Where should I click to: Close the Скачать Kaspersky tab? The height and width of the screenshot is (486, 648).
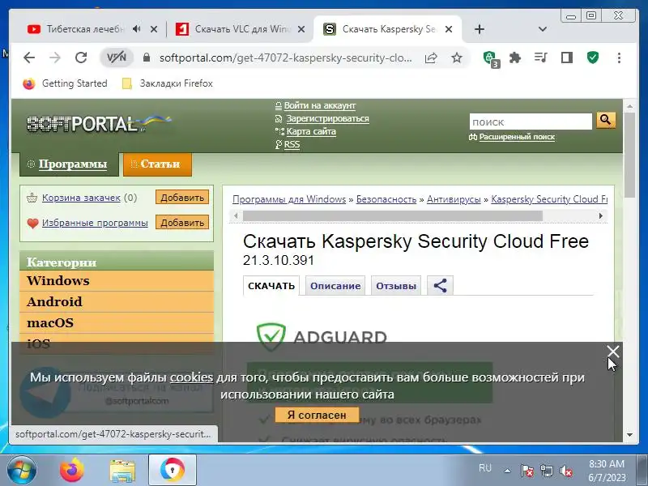[449, 29]
